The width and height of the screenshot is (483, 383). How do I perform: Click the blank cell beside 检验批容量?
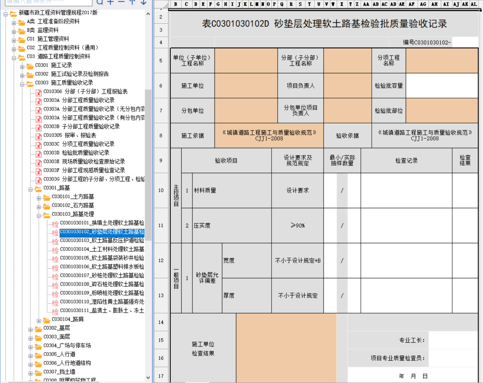[442, 86]
